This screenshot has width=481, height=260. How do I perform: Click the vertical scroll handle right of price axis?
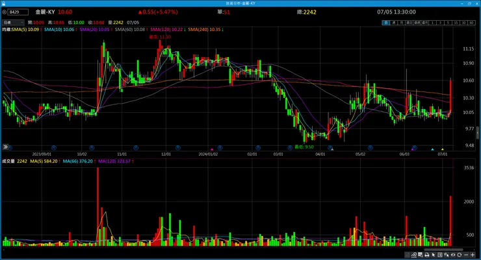click(478, 133)
